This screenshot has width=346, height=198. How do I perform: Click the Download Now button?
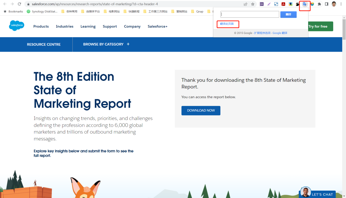coord(201,110)
